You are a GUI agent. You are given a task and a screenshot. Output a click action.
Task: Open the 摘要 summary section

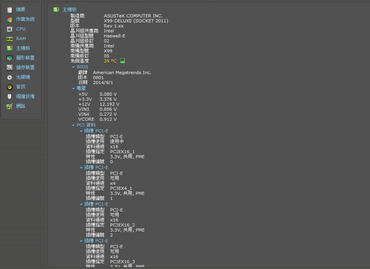[x=21, y=10]
